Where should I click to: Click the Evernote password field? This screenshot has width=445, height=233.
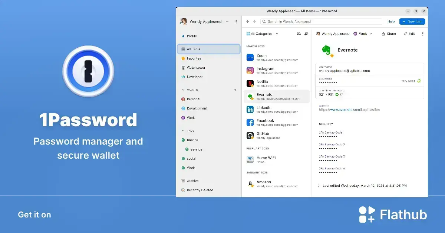point(369,81)
